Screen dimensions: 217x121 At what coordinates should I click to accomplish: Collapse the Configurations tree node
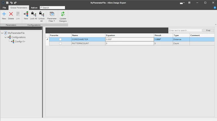point(5,37)
